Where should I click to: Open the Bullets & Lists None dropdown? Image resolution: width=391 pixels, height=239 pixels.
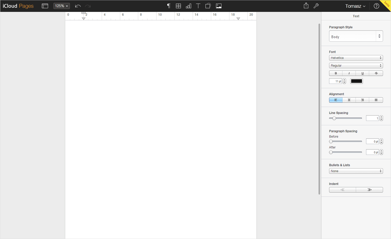[356, 171]
